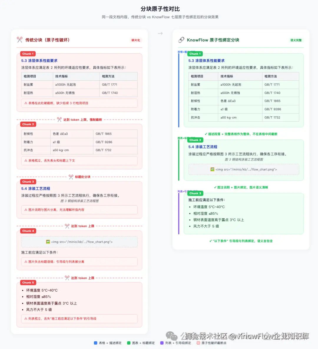The image size is (318, 349).
Task: Select red Chunk 3 tag in traditional panel
Action: click(28, 182)
